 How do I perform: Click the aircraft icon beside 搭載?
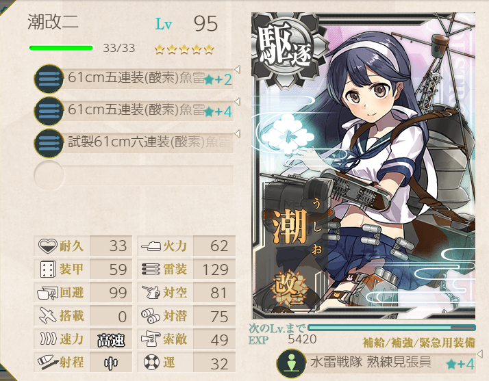(47, 315)
